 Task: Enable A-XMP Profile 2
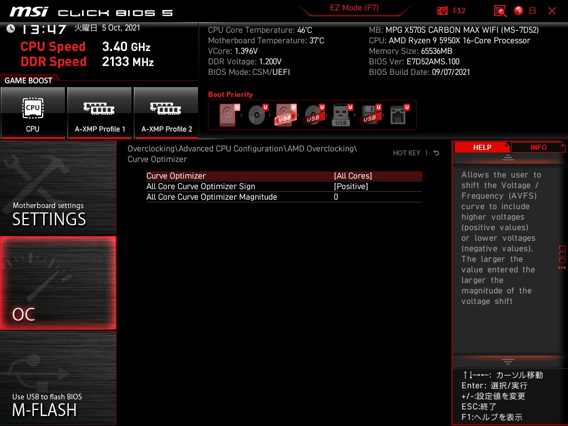(166, 113)
